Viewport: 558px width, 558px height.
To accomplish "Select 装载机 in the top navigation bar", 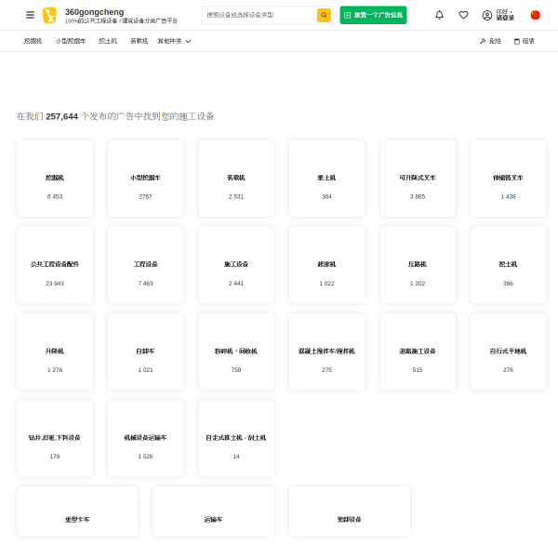I will coord(139,41).
